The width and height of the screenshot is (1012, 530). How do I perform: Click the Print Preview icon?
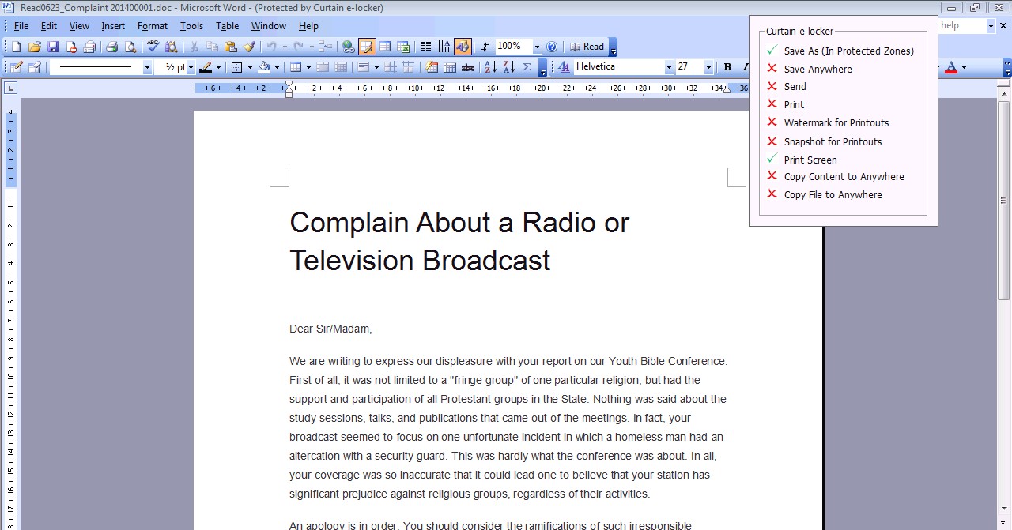(x=130, y=47)
